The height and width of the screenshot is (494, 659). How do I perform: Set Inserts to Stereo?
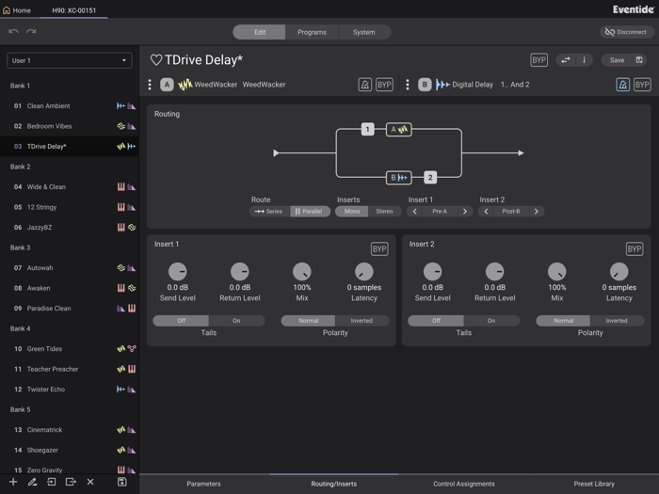click(x=384, y=212)
